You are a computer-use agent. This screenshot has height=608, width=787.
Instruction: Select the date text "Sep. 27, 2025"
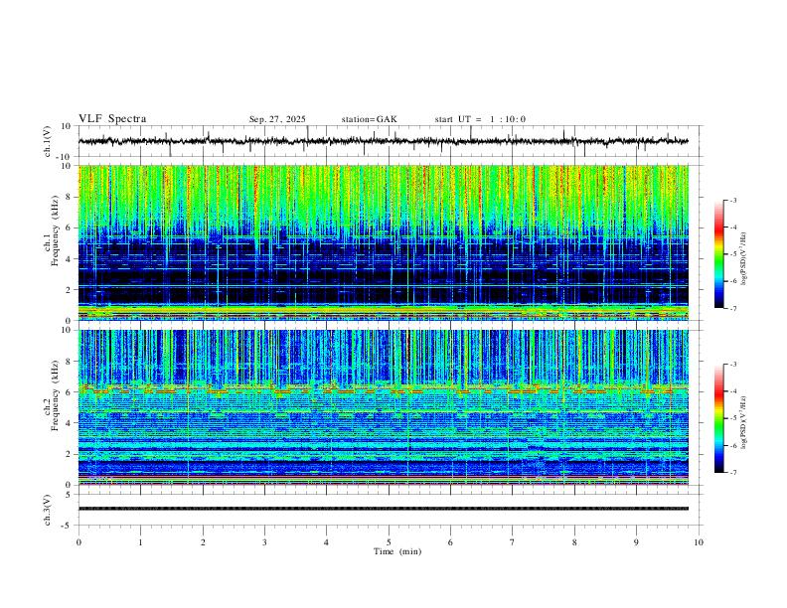[x=277, y=119]
